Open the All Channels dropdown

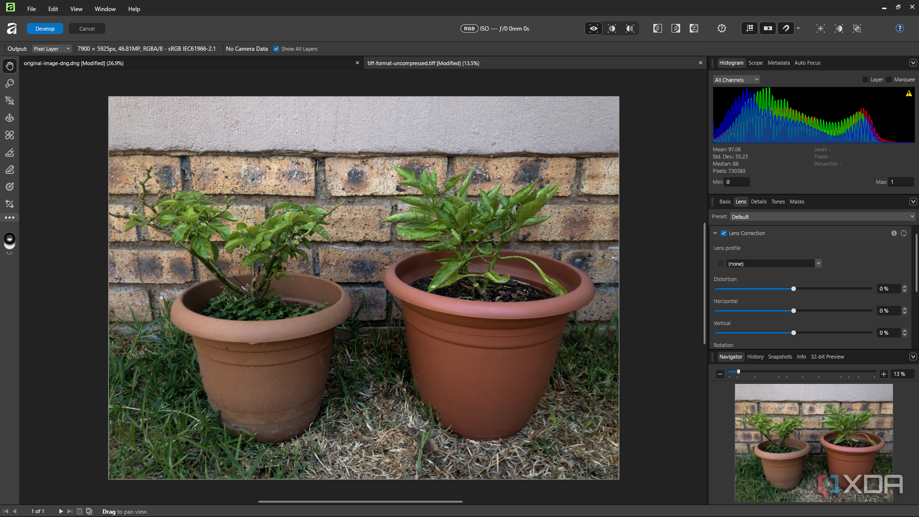click(x=737, y=80)
